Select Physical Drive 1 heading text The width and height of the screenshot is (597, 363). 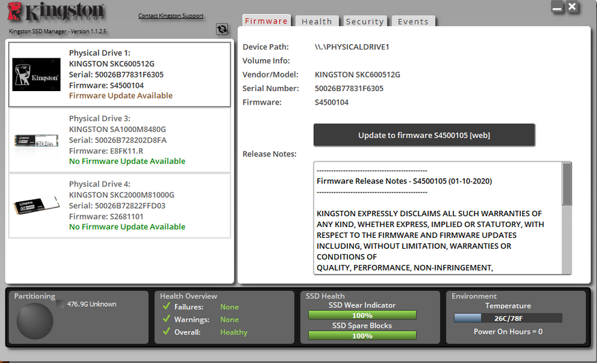pyautogui.click(x=99, y=53)
